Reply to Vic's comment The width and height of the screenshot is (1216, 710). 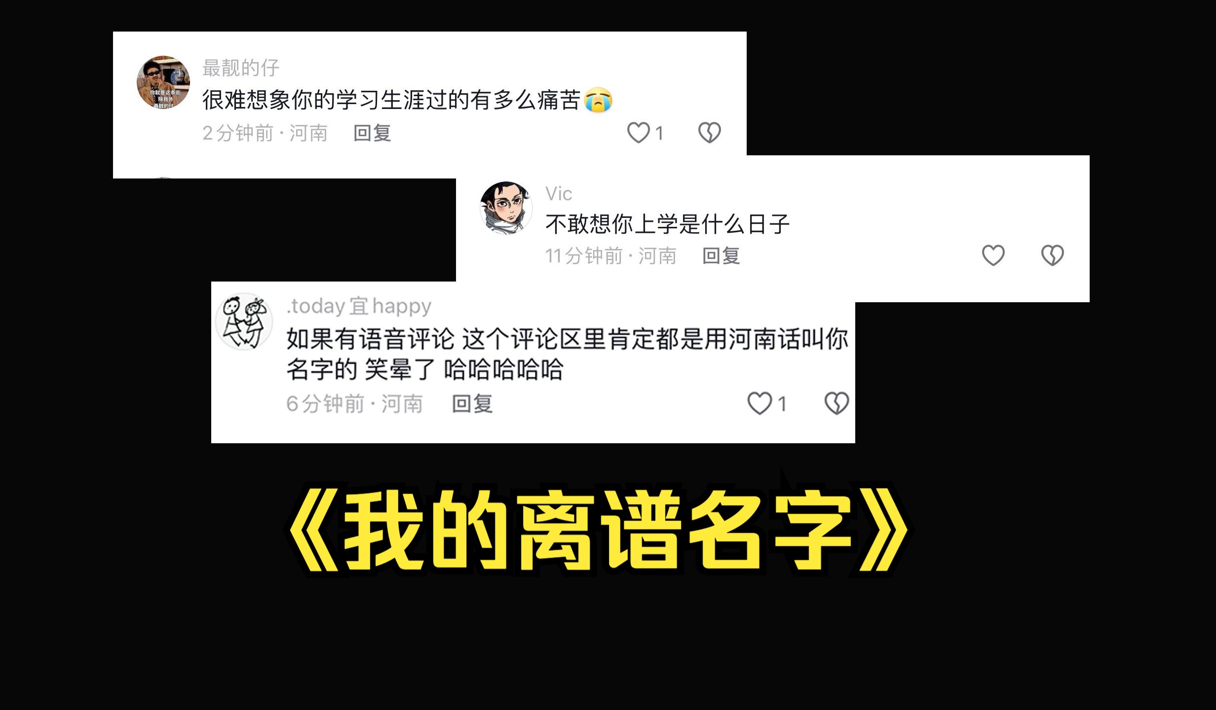click(x=721, y=256)
